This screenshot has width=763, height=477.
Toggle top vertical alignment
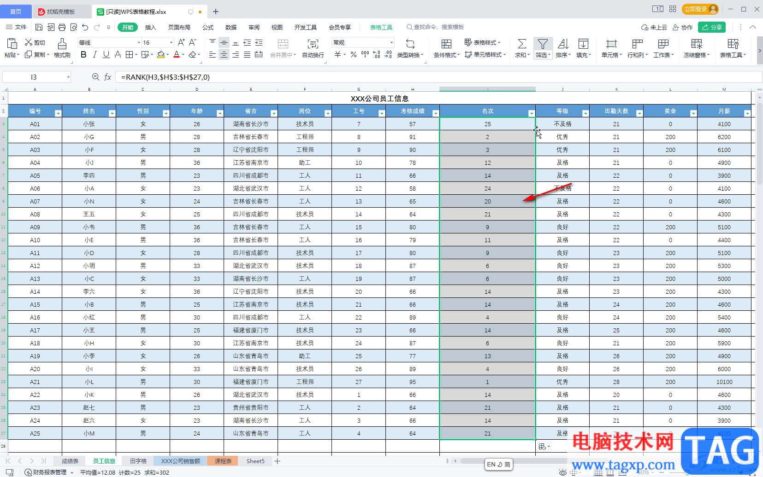coord(213,42)
